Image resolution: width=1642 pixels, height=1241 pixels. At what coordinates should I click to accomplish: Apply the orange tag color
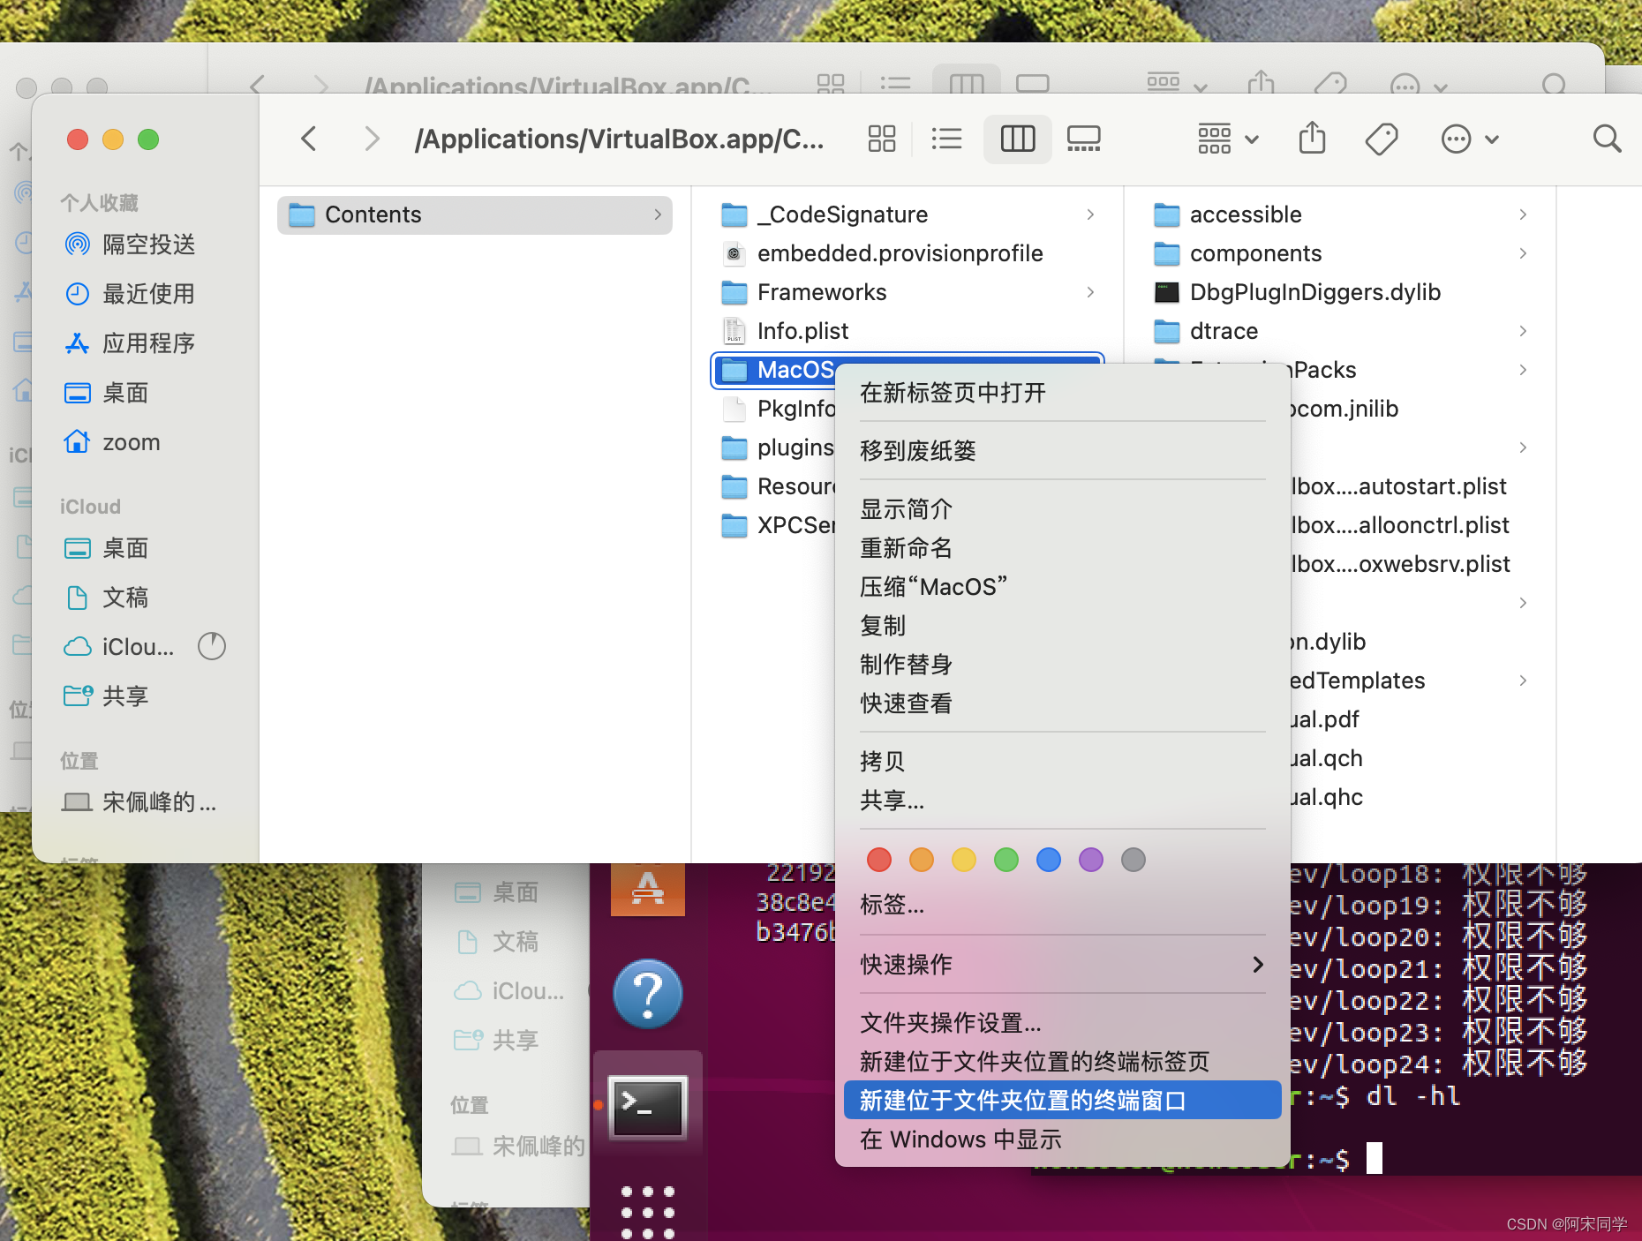coord(922,860)
